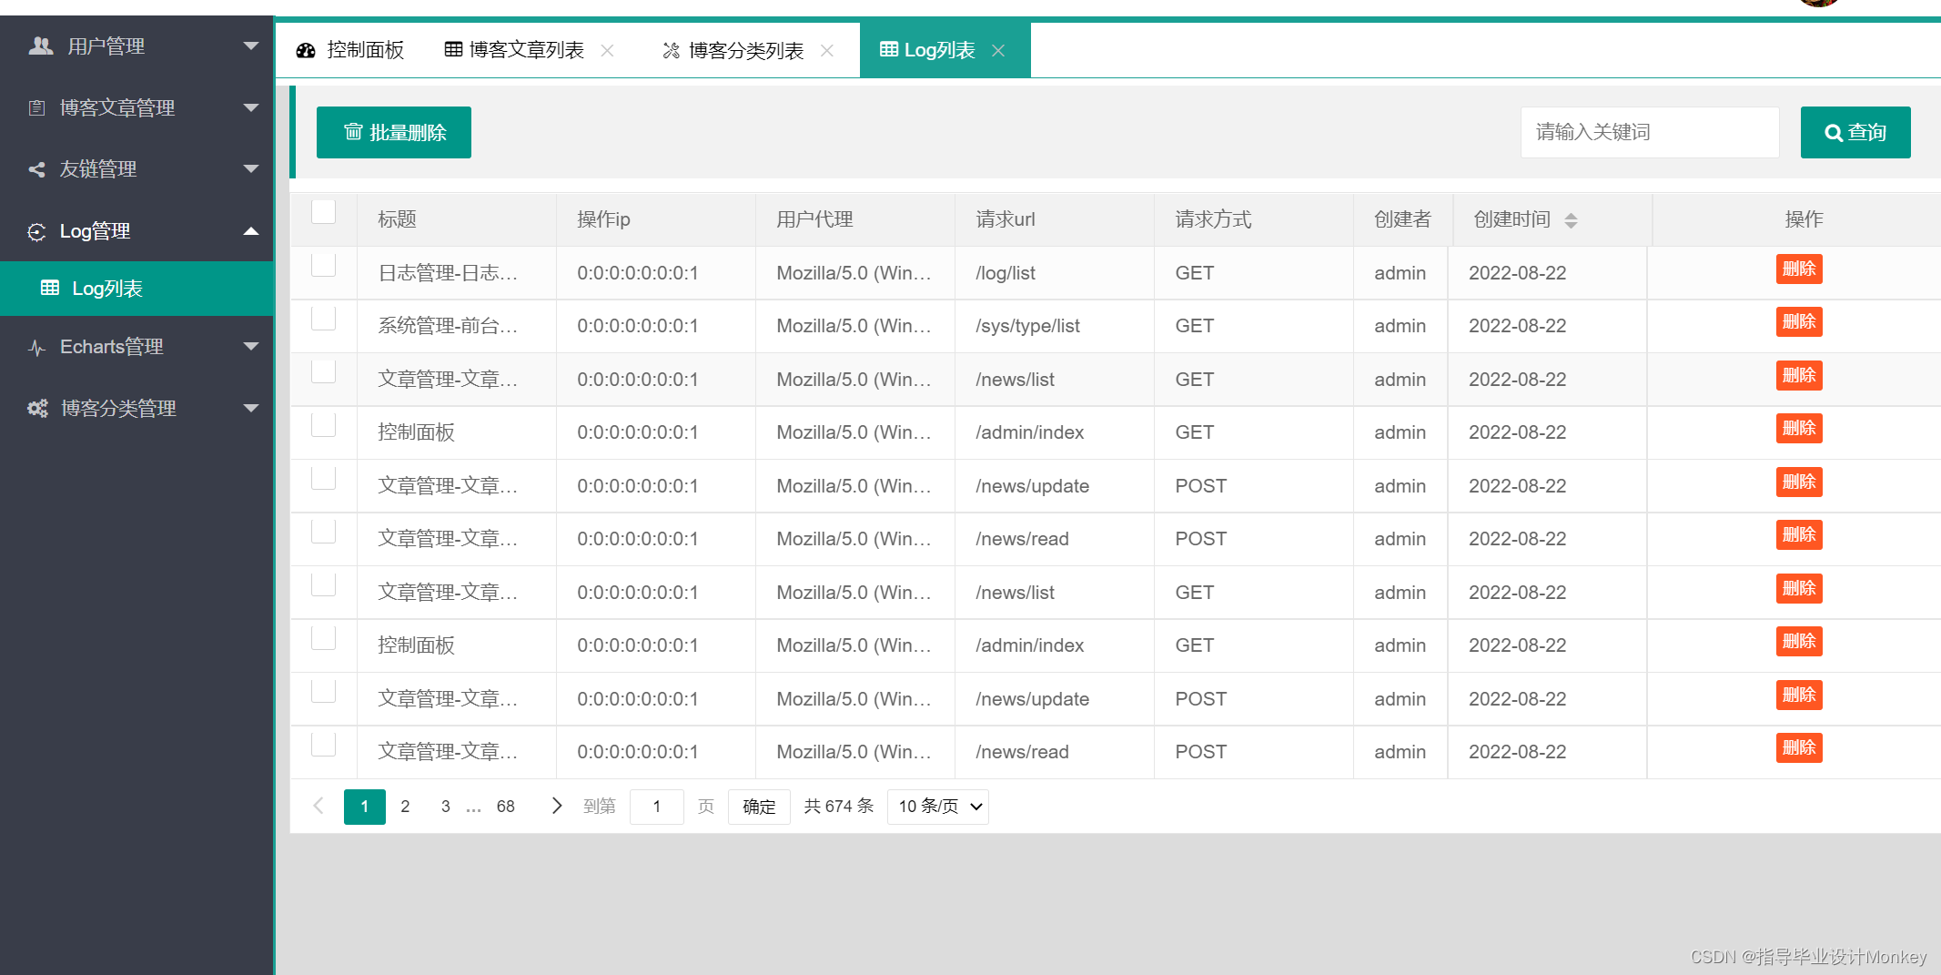Click the 博客分类列表 tab tools icon
Image resolution: width=1941 pixels, height=975 pixels.
(x=672, y=50)
